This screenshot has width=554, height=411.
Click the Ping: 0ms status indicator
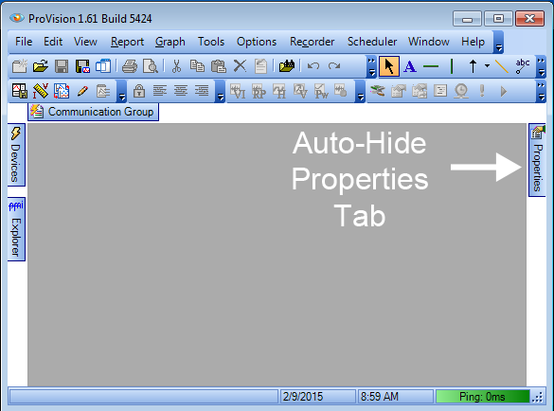482,397
